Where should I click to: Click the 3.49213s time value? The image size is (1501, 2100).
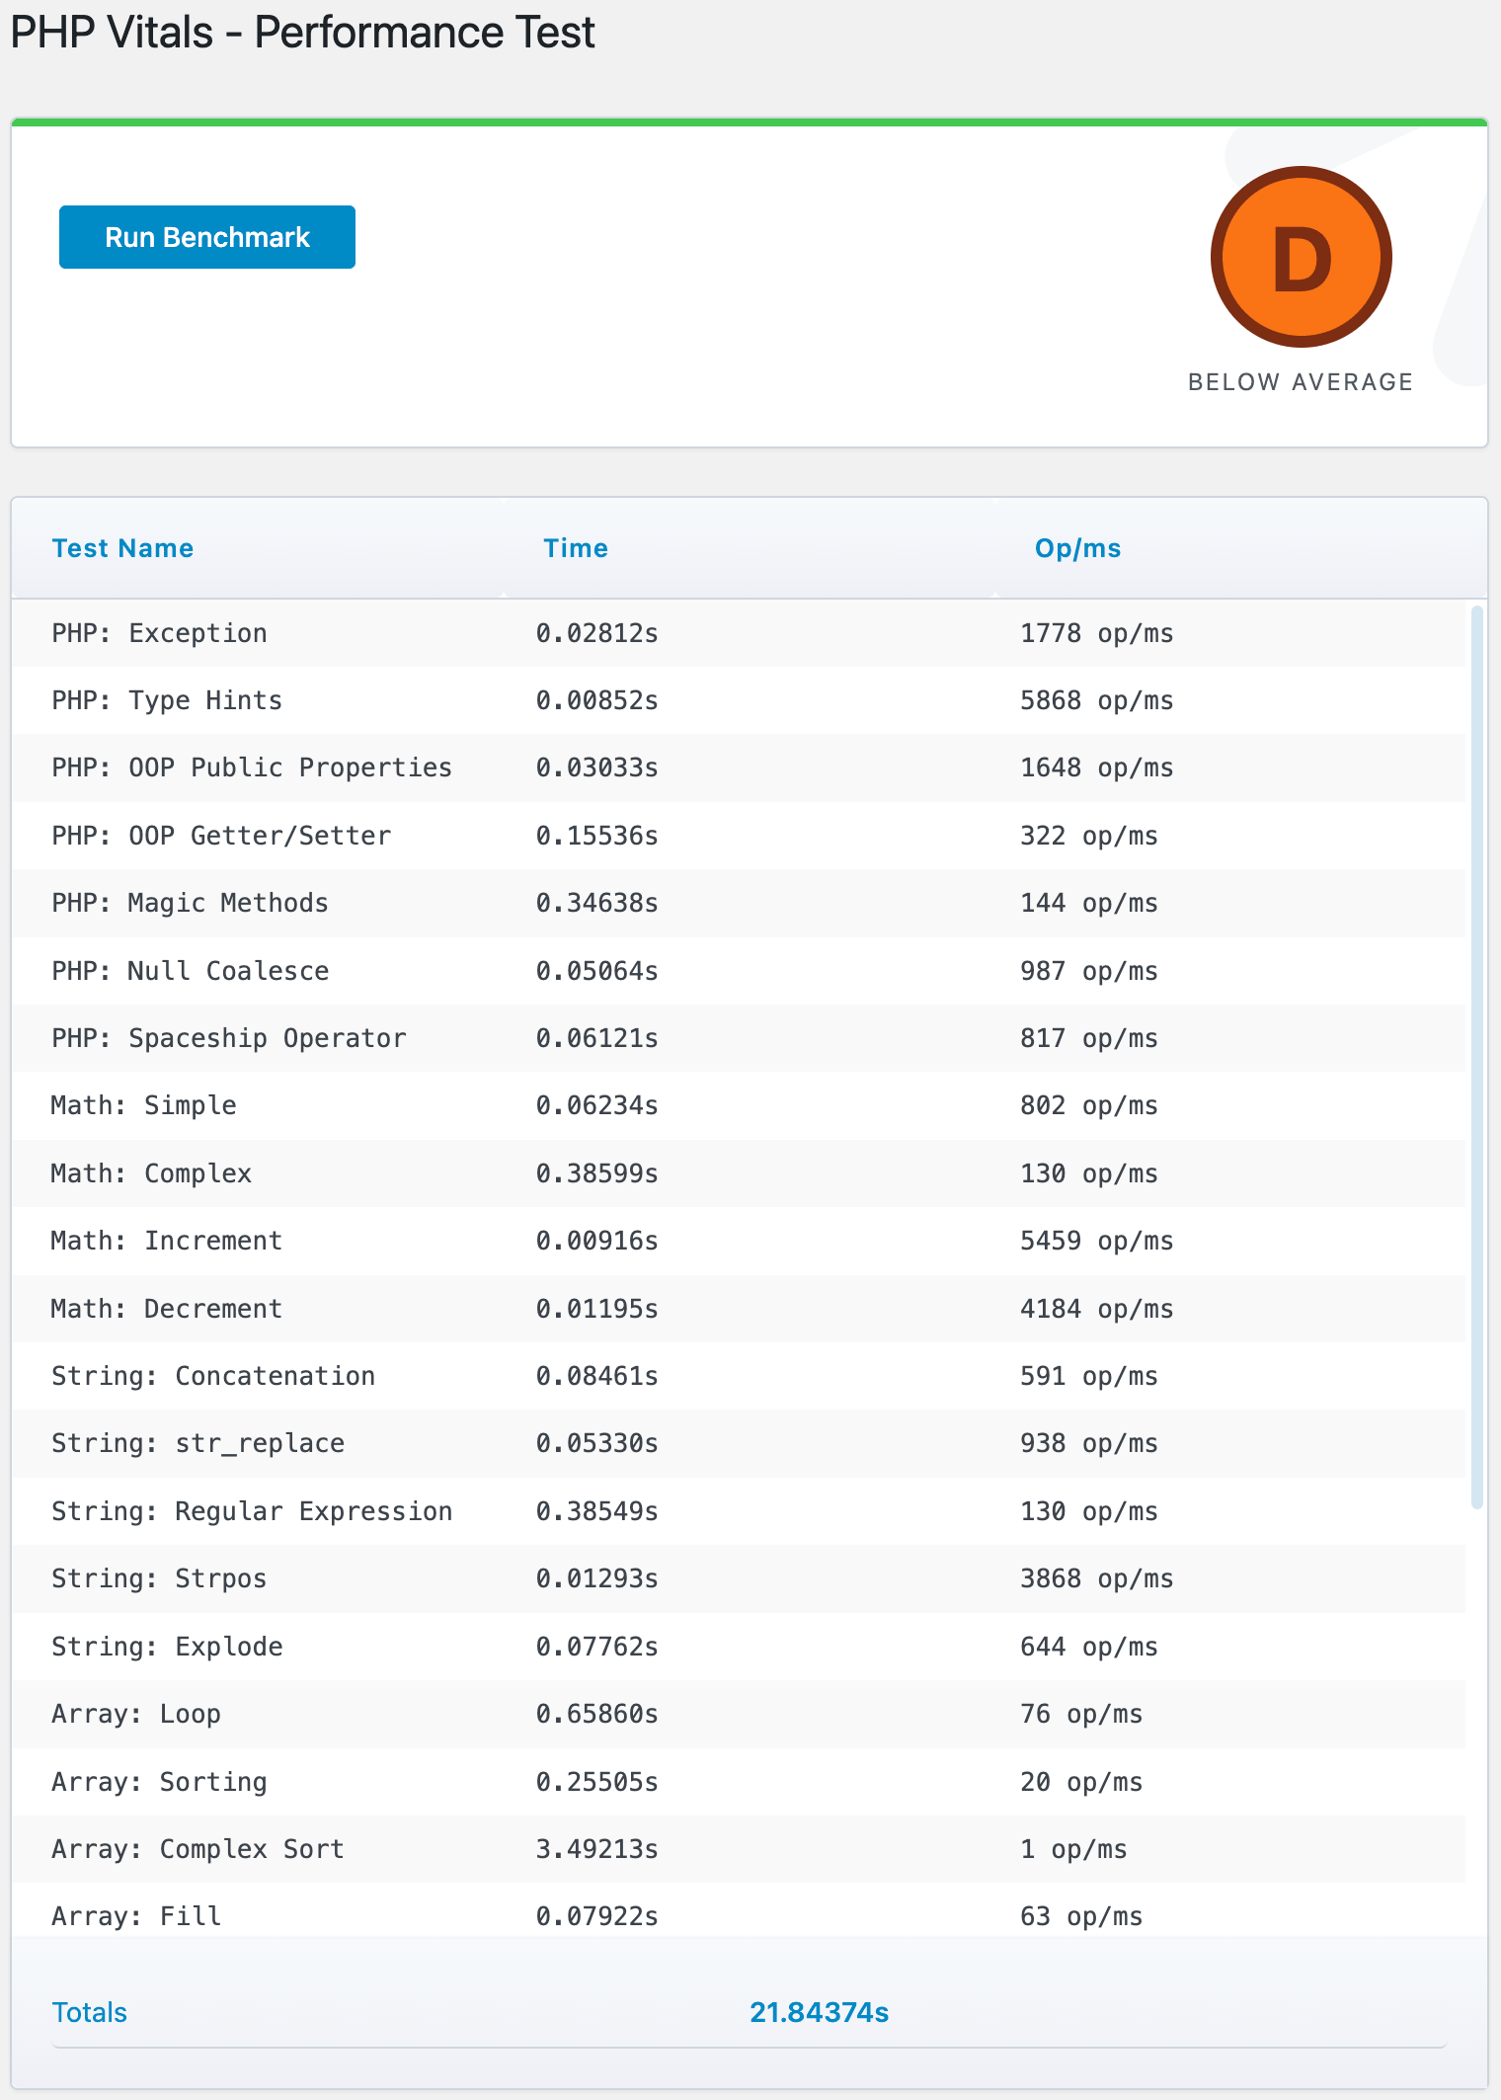[x=596, y=1849]
